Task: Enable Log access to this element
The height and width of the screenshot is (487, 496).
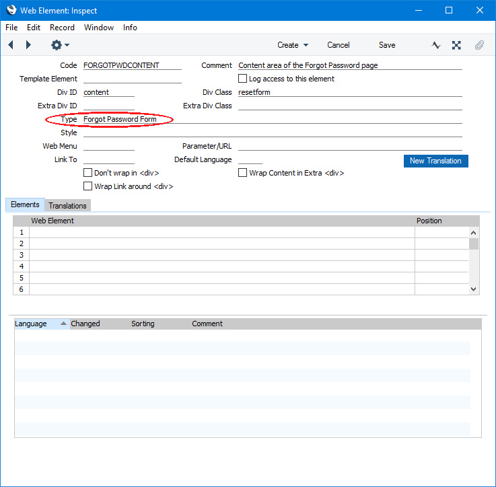Action: [242, 79]
